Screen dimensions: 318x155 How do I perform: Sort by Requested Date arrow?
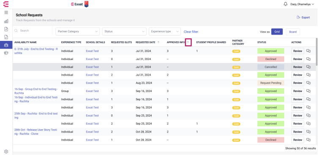point(159,42)
